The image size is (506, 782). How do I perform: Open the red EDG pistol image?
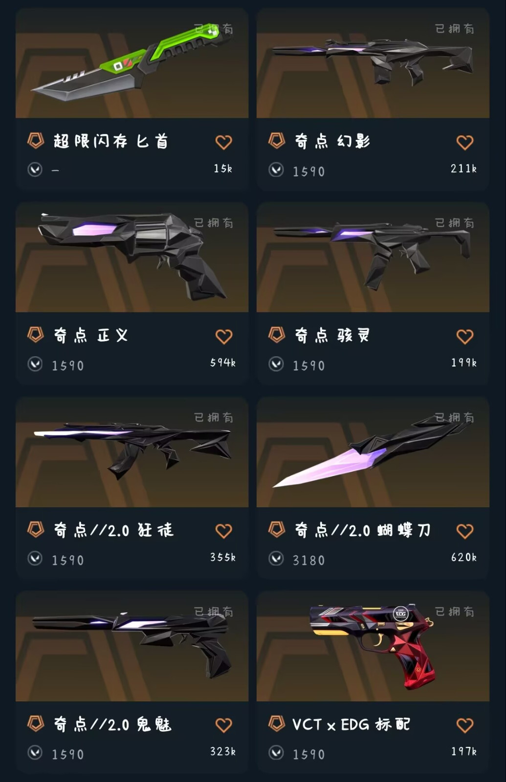373,646
